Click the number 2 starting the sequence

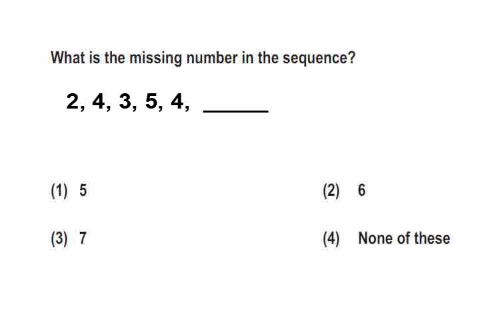point(73,101)
